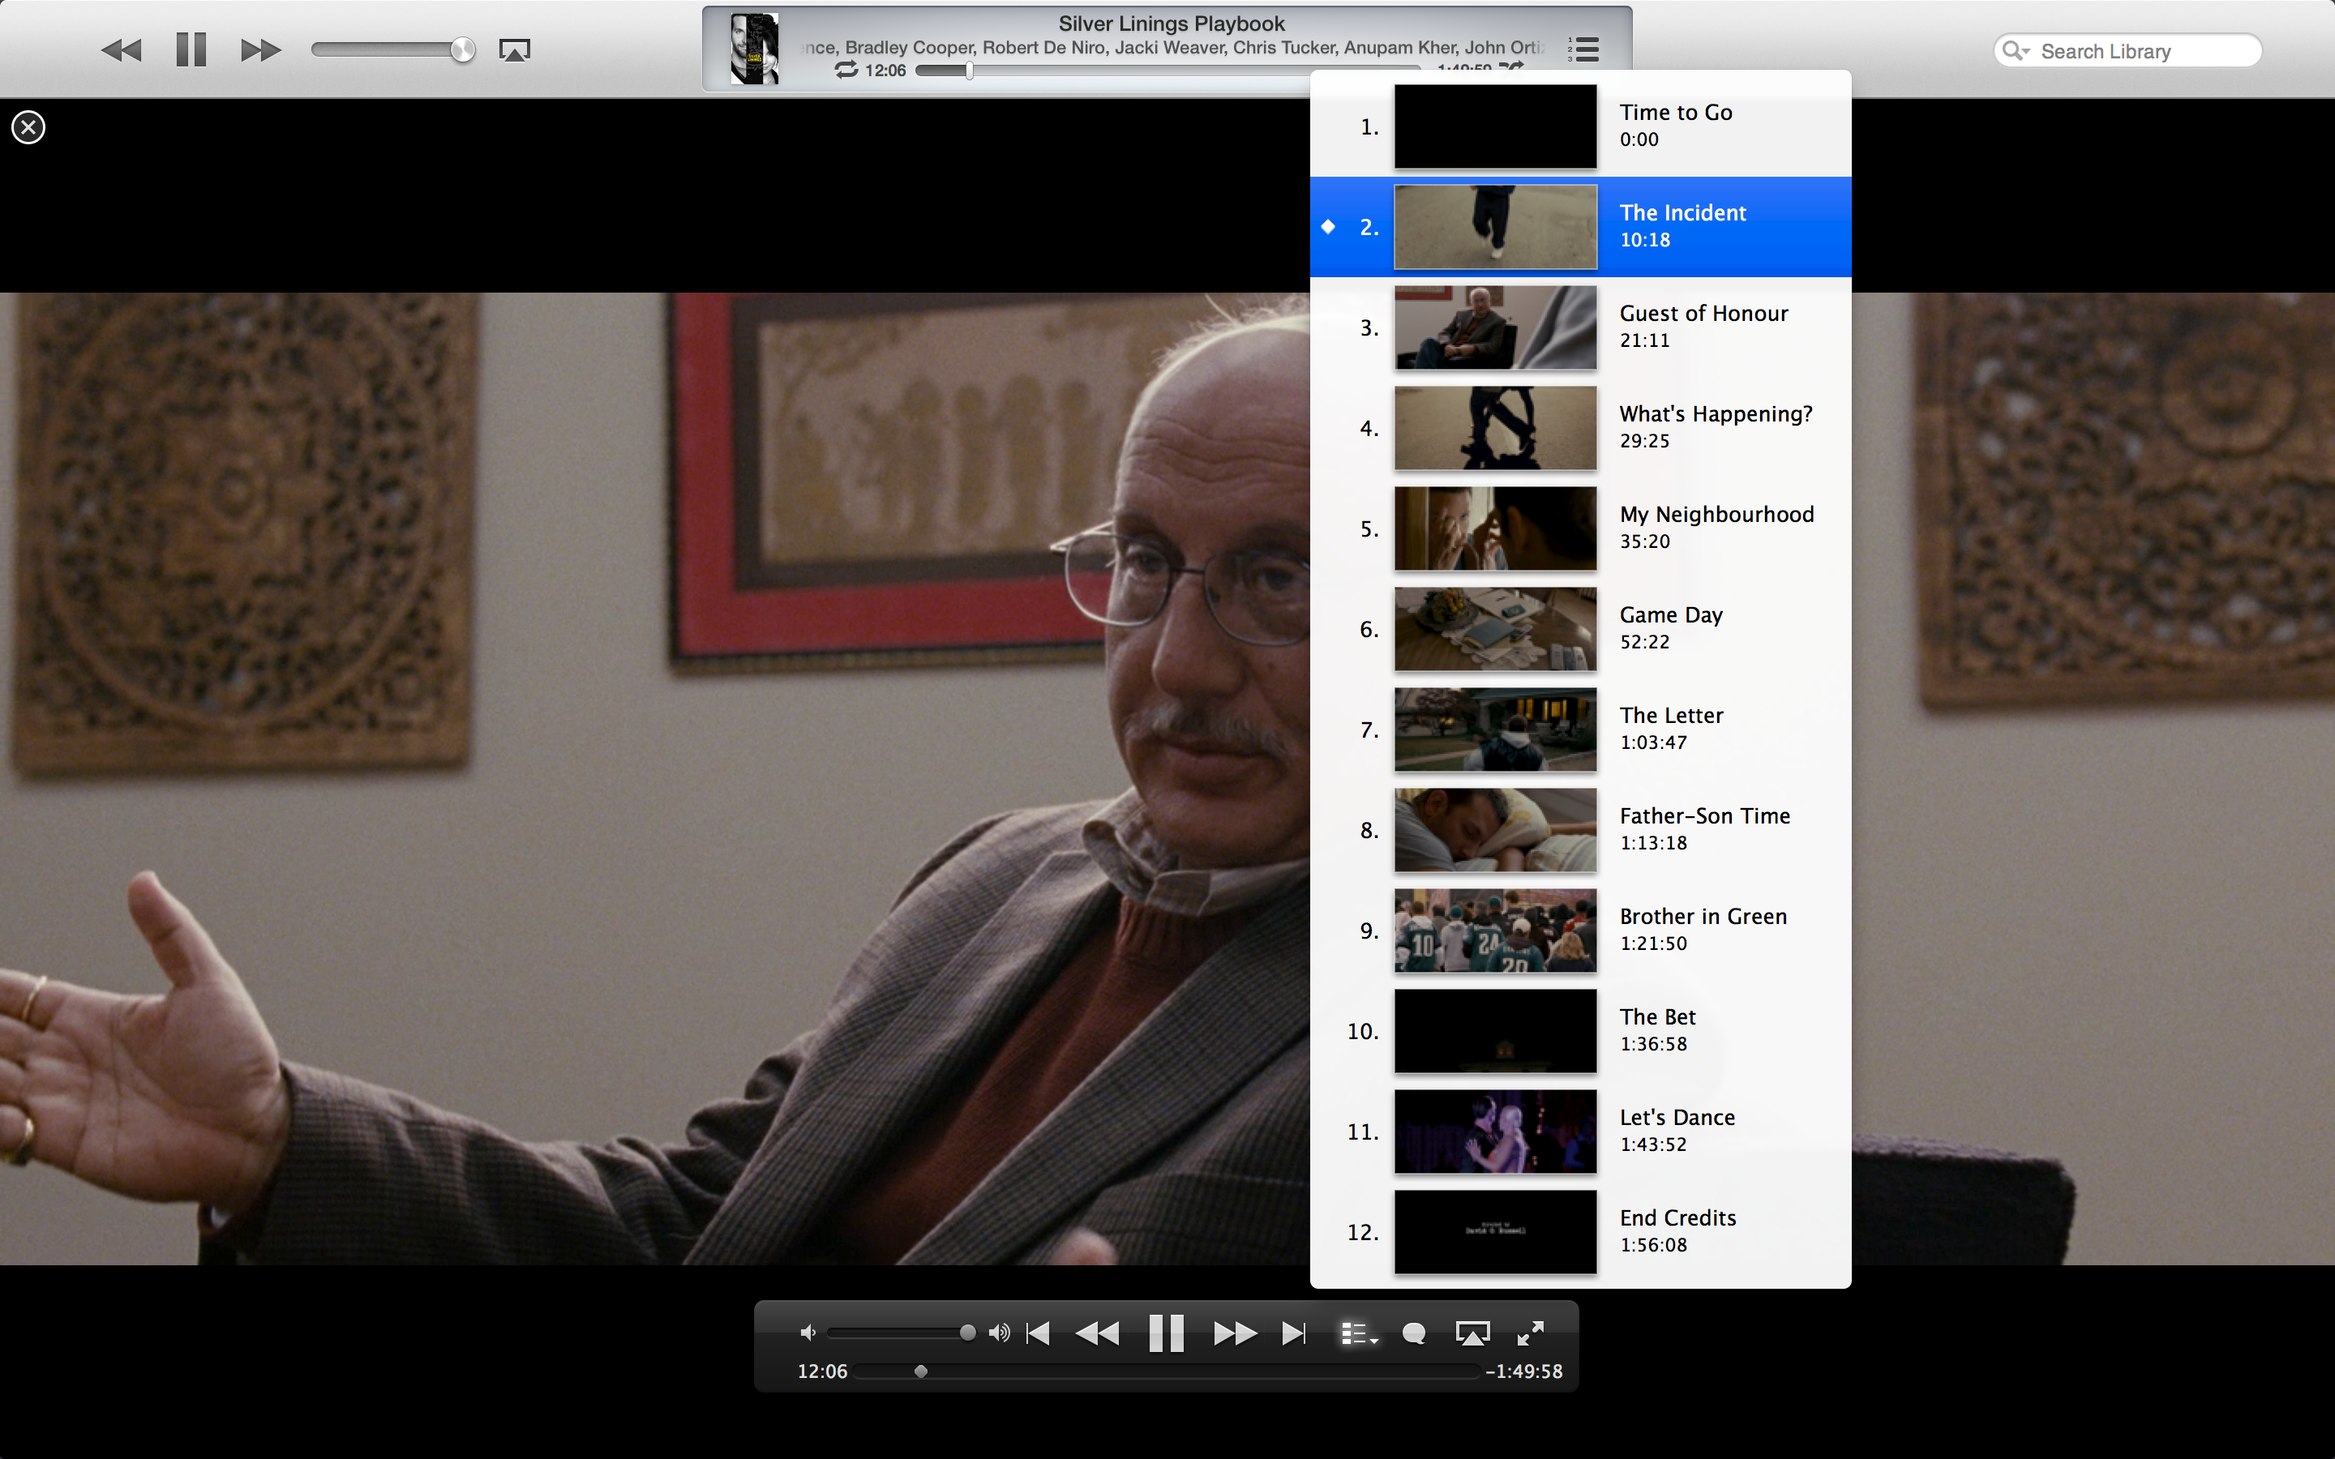2335x1459 pixels.
Task: Click the rewind button in the top toolbar
Action: [122, 50]
